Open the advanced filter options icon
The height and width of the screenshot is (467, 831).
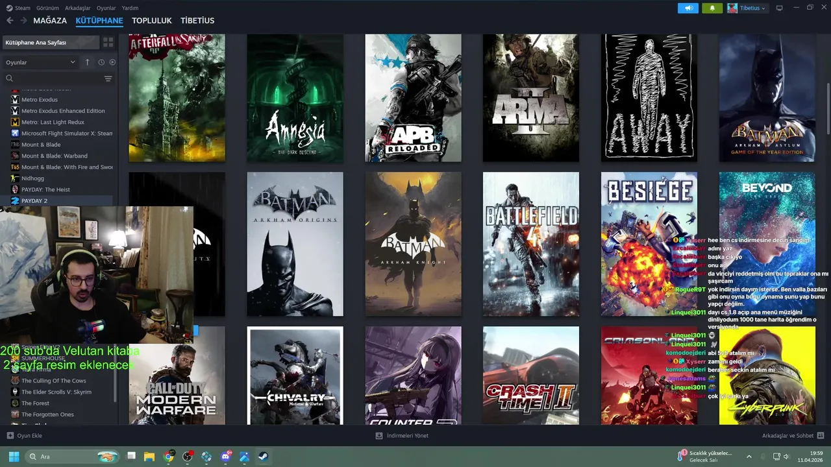click(108, 78)
